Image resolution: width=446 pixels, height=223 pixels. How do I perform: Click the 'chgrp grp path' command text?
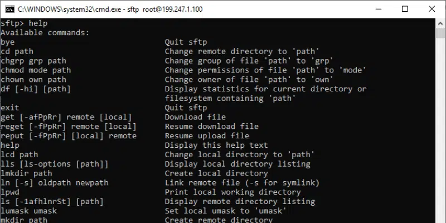[33, 61]
